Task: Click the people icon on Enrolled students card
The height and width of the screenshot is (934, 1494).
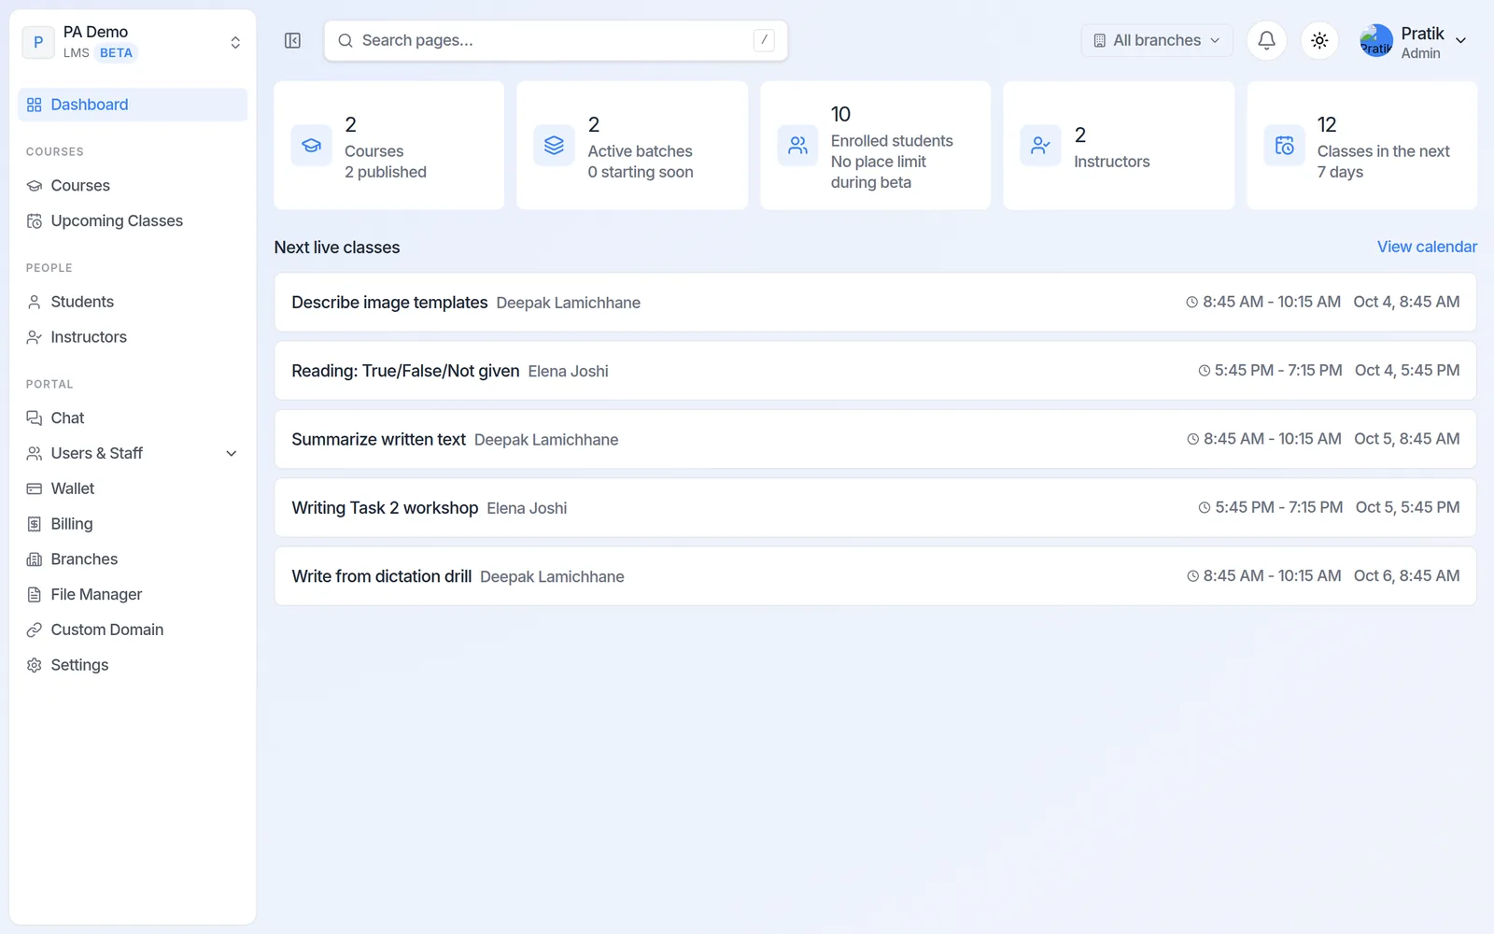Action: 797,146
